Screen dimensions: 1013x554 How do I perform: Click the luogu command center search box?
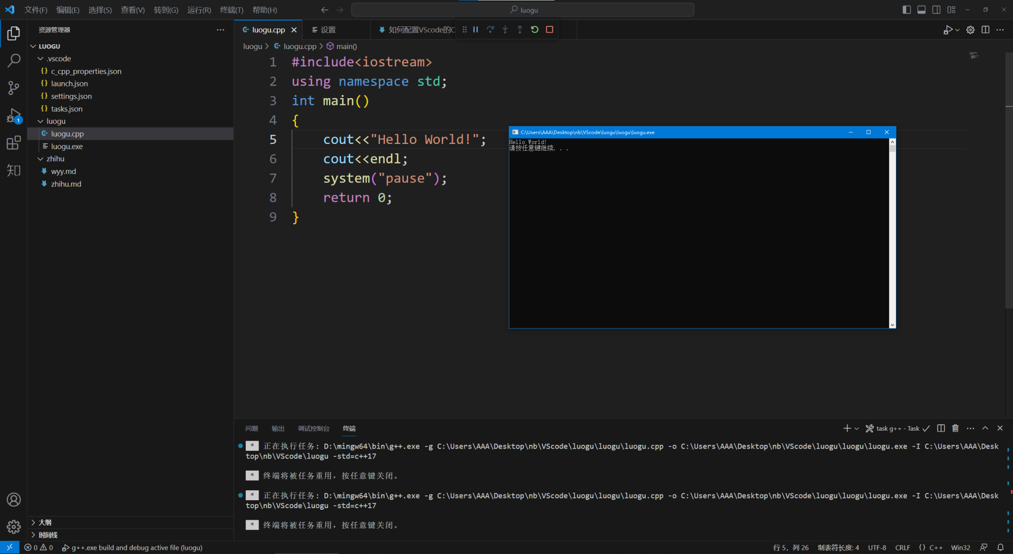point(523,9)
